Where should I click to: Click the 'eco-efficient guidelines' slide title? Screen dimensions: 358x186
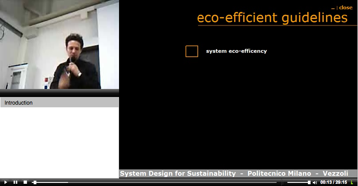[272, 17]
